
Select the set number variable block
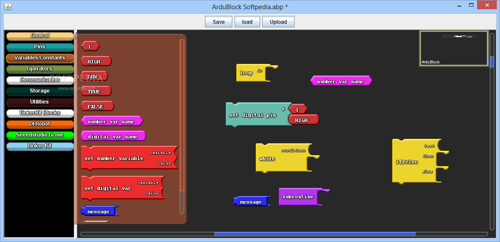[129, 158]
